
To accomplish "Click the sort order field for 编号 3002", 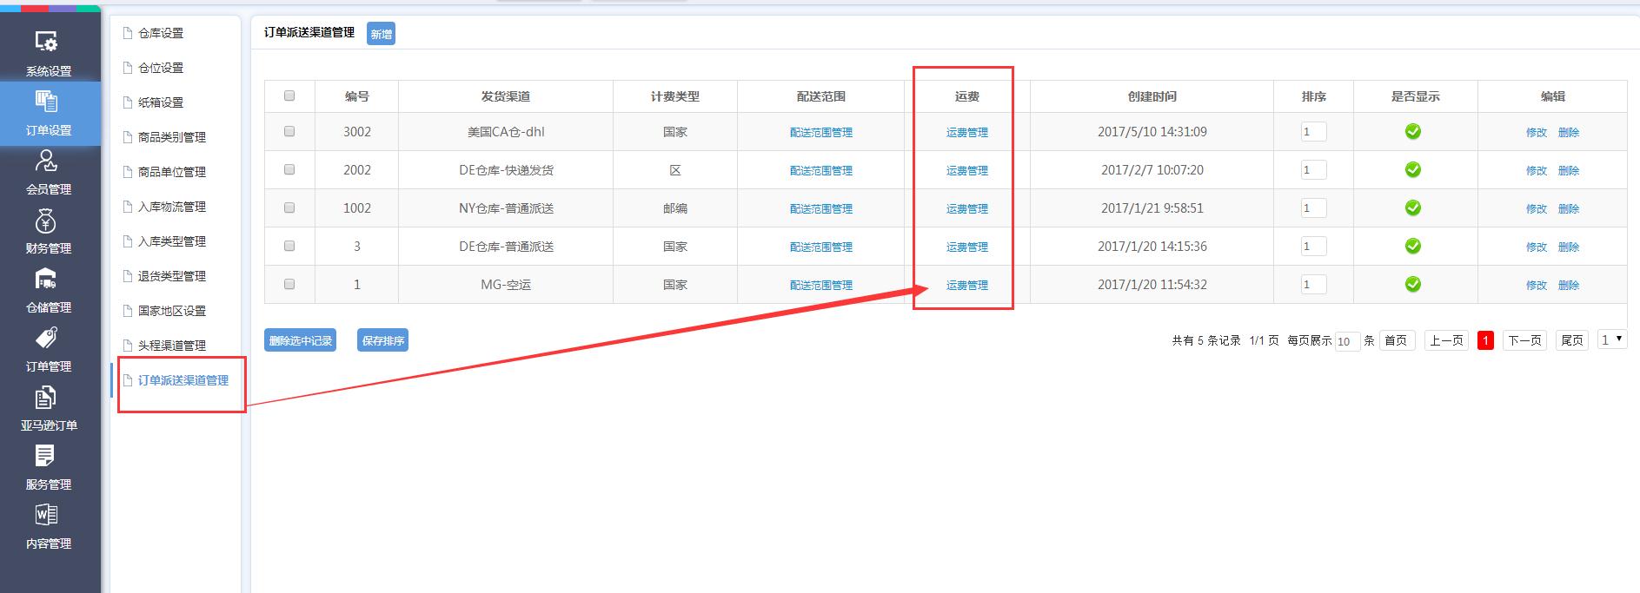I will (1313, 131).
